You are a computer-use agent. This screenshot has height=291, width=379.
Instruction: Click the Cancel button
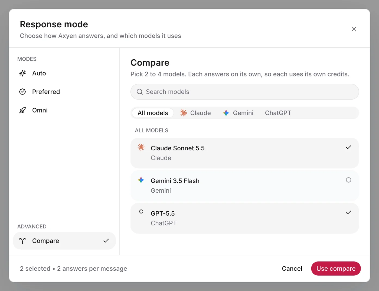pyautogui.click(x=292, y=269)
